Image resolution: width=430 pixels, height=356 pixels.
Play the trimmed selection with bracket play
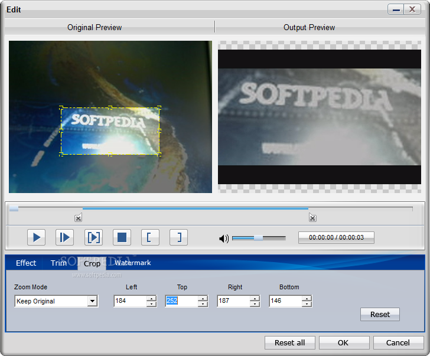(93, 237)
